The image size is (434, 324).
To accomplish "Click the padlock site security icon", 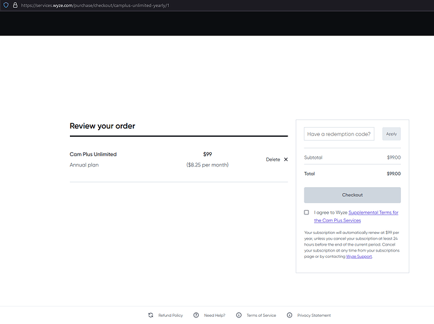I will tap(16, 5).
